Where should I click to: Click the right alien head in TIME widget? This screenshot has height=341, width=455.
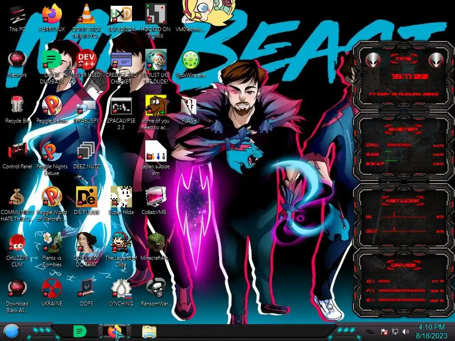(436, 60)
